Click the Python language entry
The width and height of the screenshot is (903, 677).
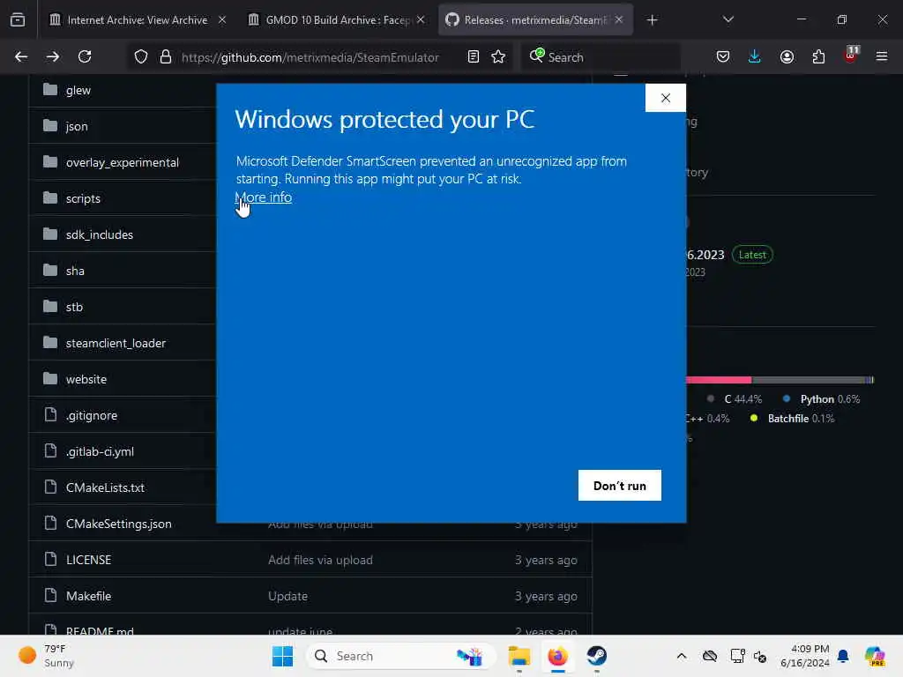[x=821, y=399]
